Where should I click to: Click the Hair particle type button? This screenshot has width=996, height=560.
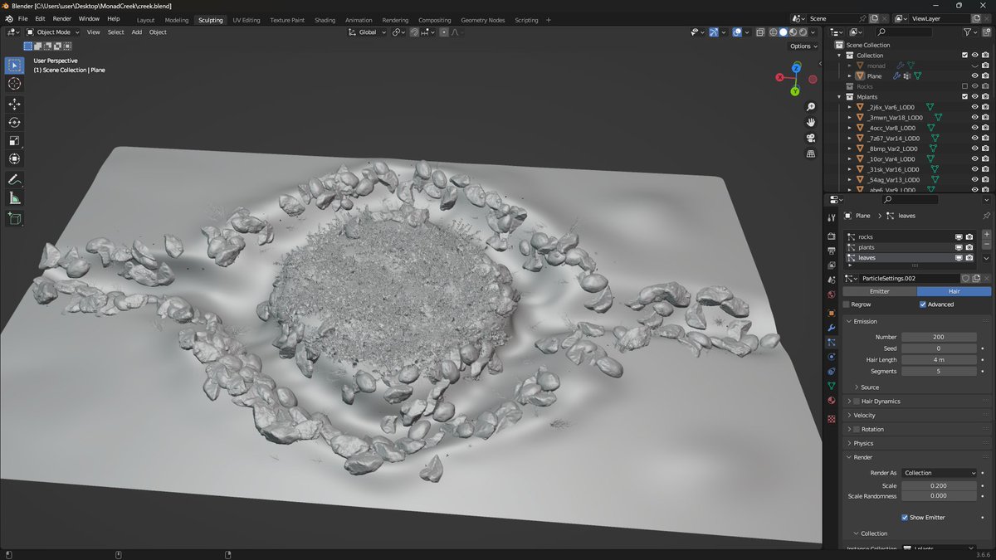[x=954, y=291]
